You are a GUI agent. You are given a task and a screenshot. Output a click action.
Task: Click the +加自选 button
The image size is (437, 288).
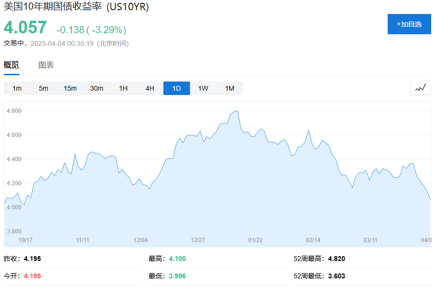408,24
